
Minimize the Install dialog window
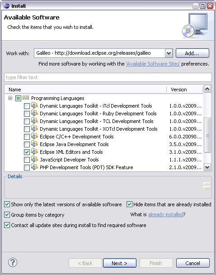click(x=195, y=6)
